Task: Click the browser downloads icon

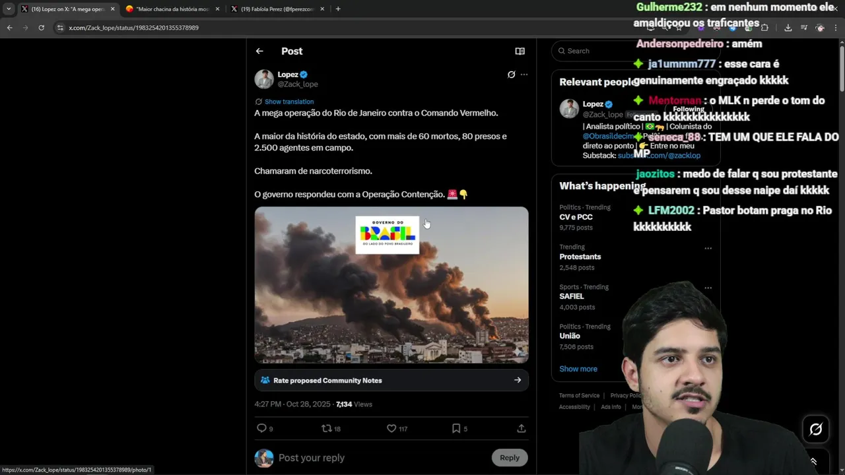Action: pyautogui.click(x=788, y=28)
